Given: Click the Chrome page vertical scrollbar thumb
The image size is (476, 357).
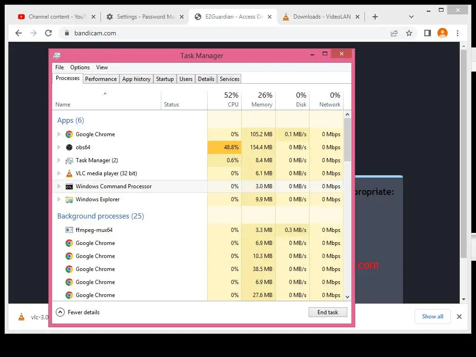Looking at the screenshot, I should [x=463, y=153].
